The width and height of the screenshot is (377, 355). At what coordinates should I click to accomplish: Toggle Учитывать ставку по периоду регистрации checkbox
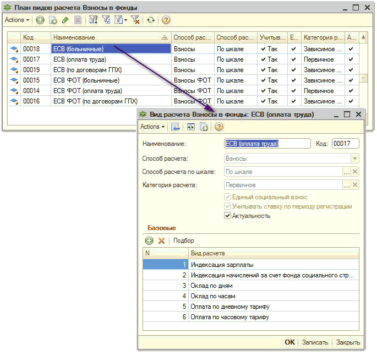(x=228, y=206)
